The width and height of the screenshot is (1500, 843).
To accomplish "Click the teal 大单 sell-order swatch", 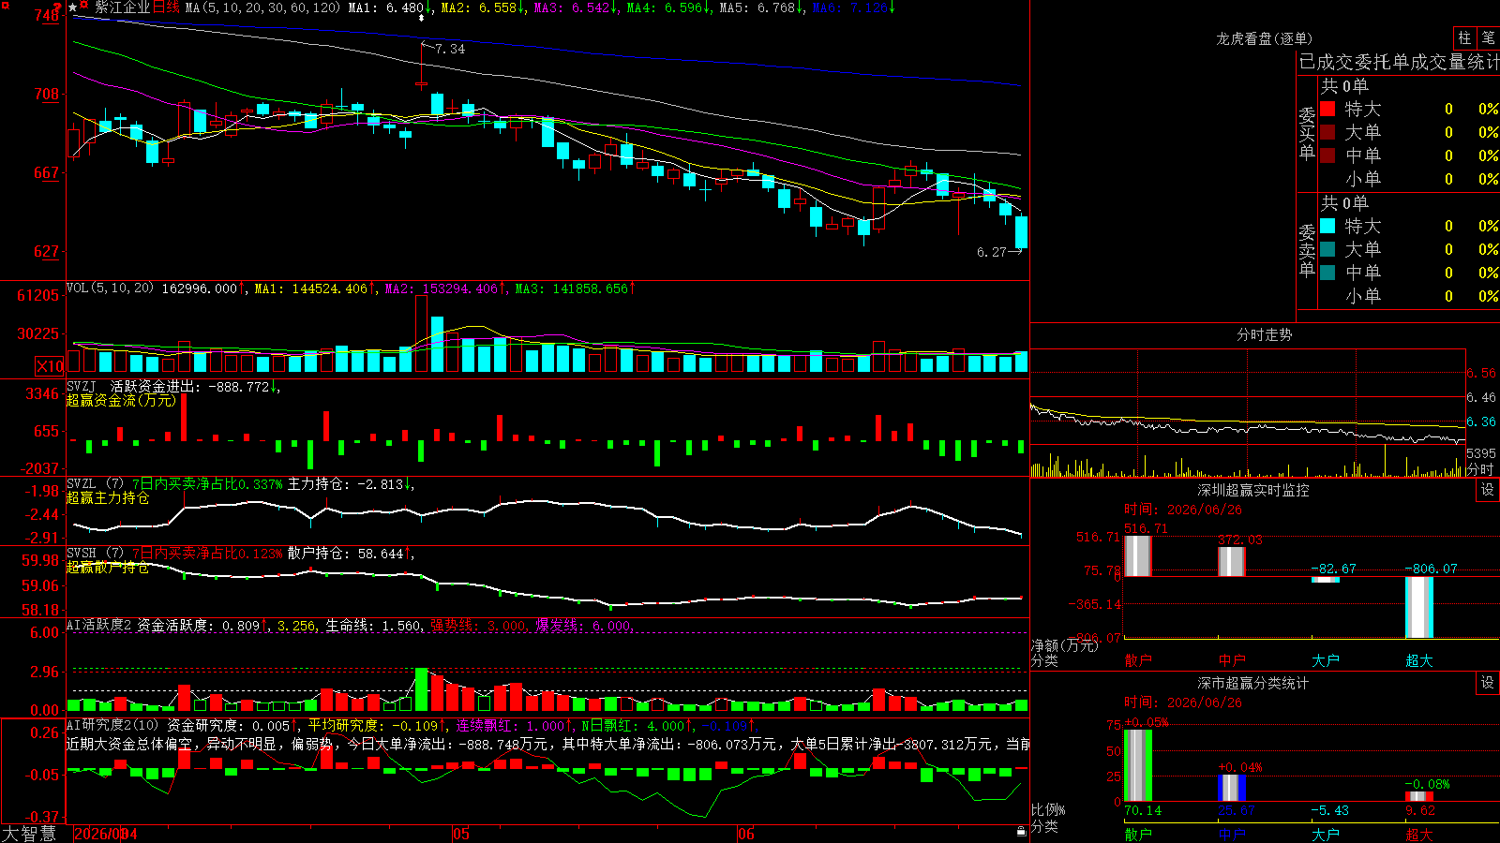I will pos(1327,249).
